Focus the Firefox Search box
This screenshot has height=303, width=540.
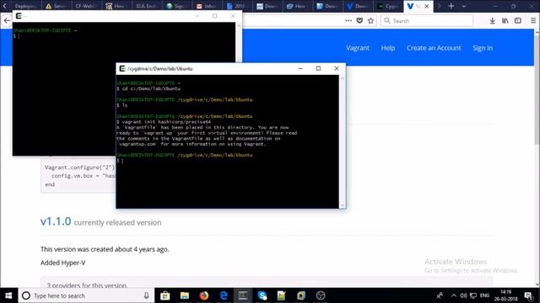(427, 20)
